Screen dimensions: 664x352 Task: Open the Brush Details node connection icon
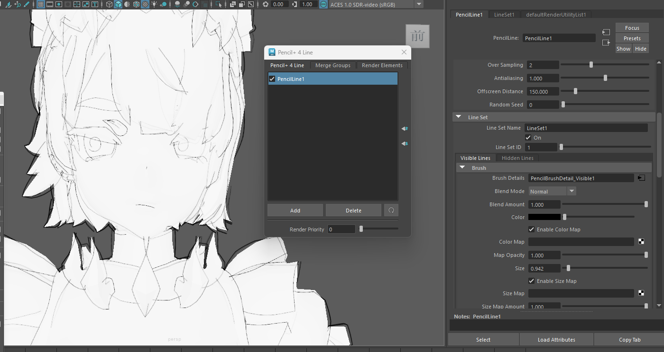(641, 178)
